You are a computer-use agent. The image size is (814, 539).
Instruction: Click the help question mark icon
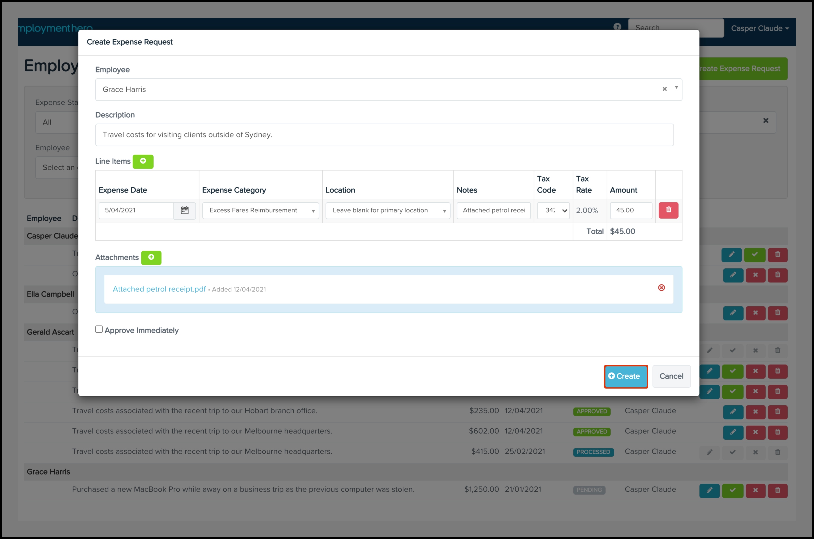pos(617,27)
